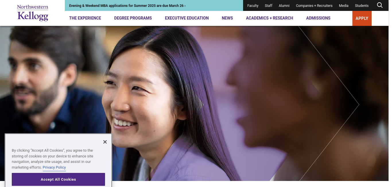Go to the News section
The image size is (392, 187).
pos(227,18)
